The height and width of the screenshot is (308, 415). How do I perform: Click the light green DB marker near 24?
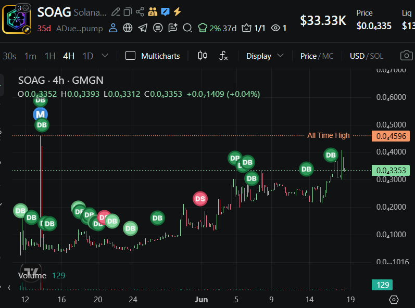coord(130,228)
